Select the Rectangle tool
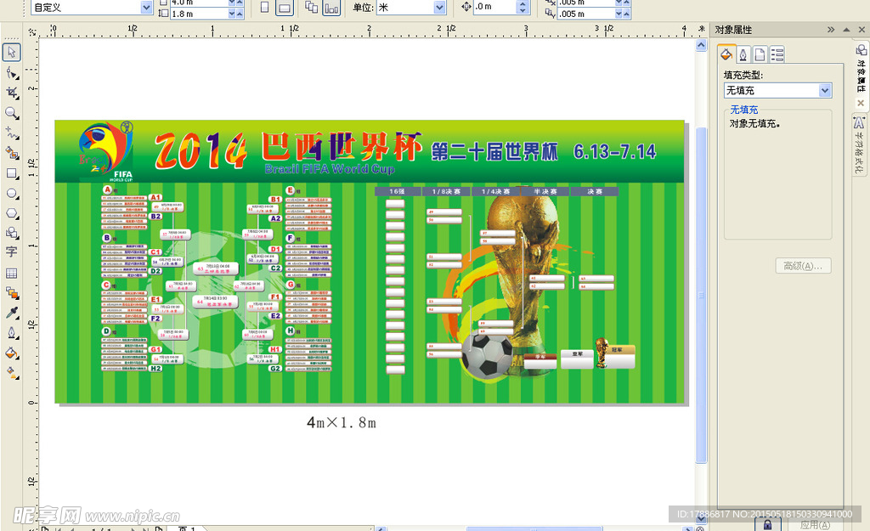 11,173
